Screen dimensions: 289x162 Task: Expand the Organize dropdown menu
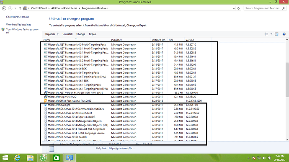tap(52, 34)
